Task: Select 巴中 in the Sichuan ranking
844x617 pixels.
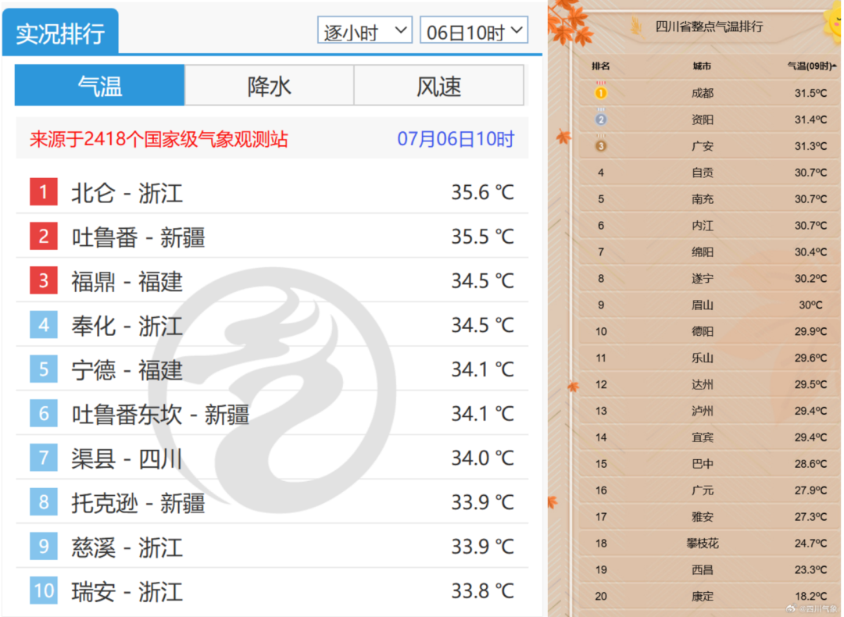Action: tap(703, 464)
